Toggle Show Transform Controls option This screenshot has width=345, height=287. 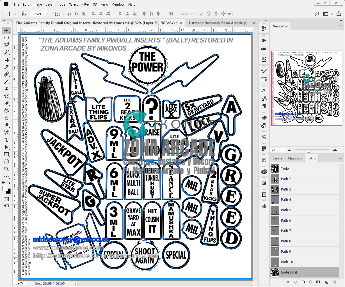tap(57, 14)
